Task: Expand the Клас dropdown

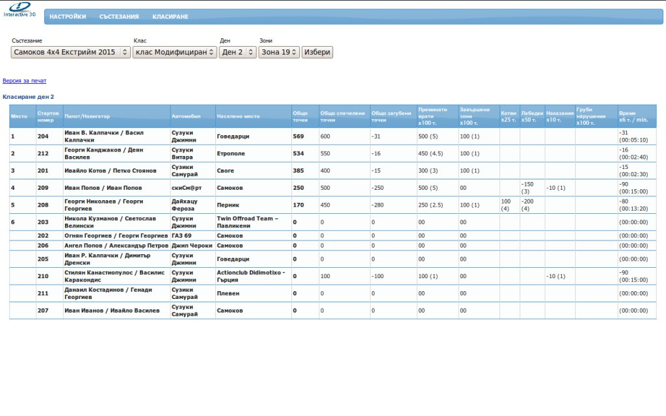Action: pyautogui.click(x=174, y=52)
